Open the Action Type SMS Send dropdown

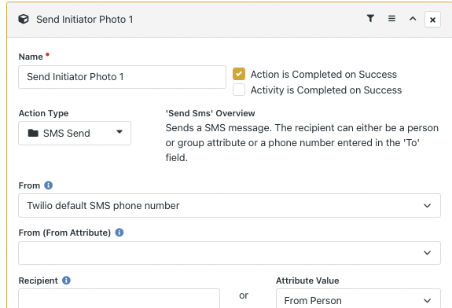[x=75, y=133]
